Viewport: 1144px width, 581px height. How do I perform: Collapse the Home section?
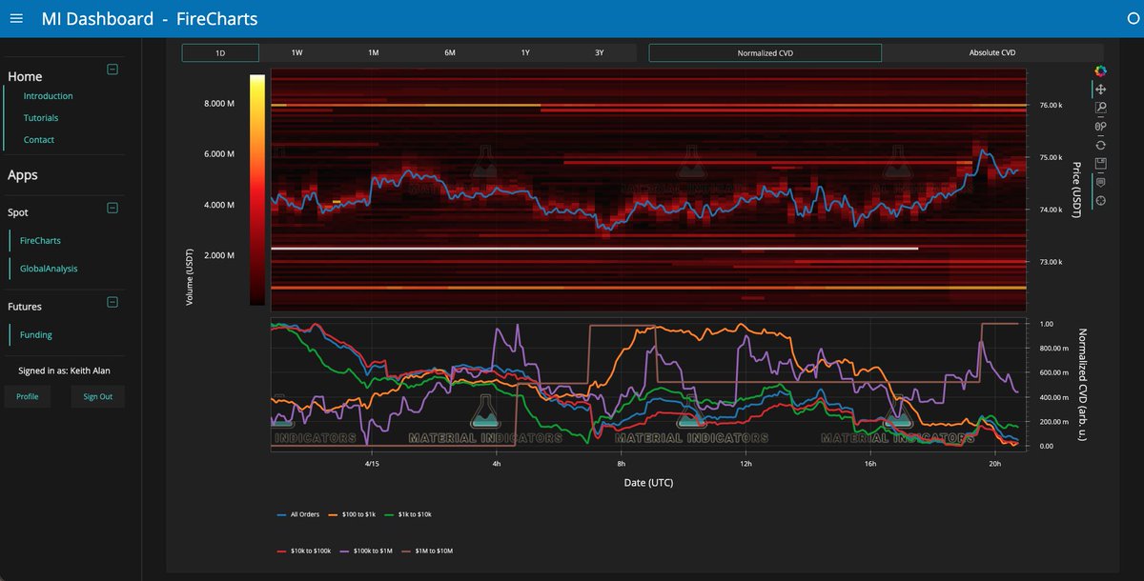[112, 70]
